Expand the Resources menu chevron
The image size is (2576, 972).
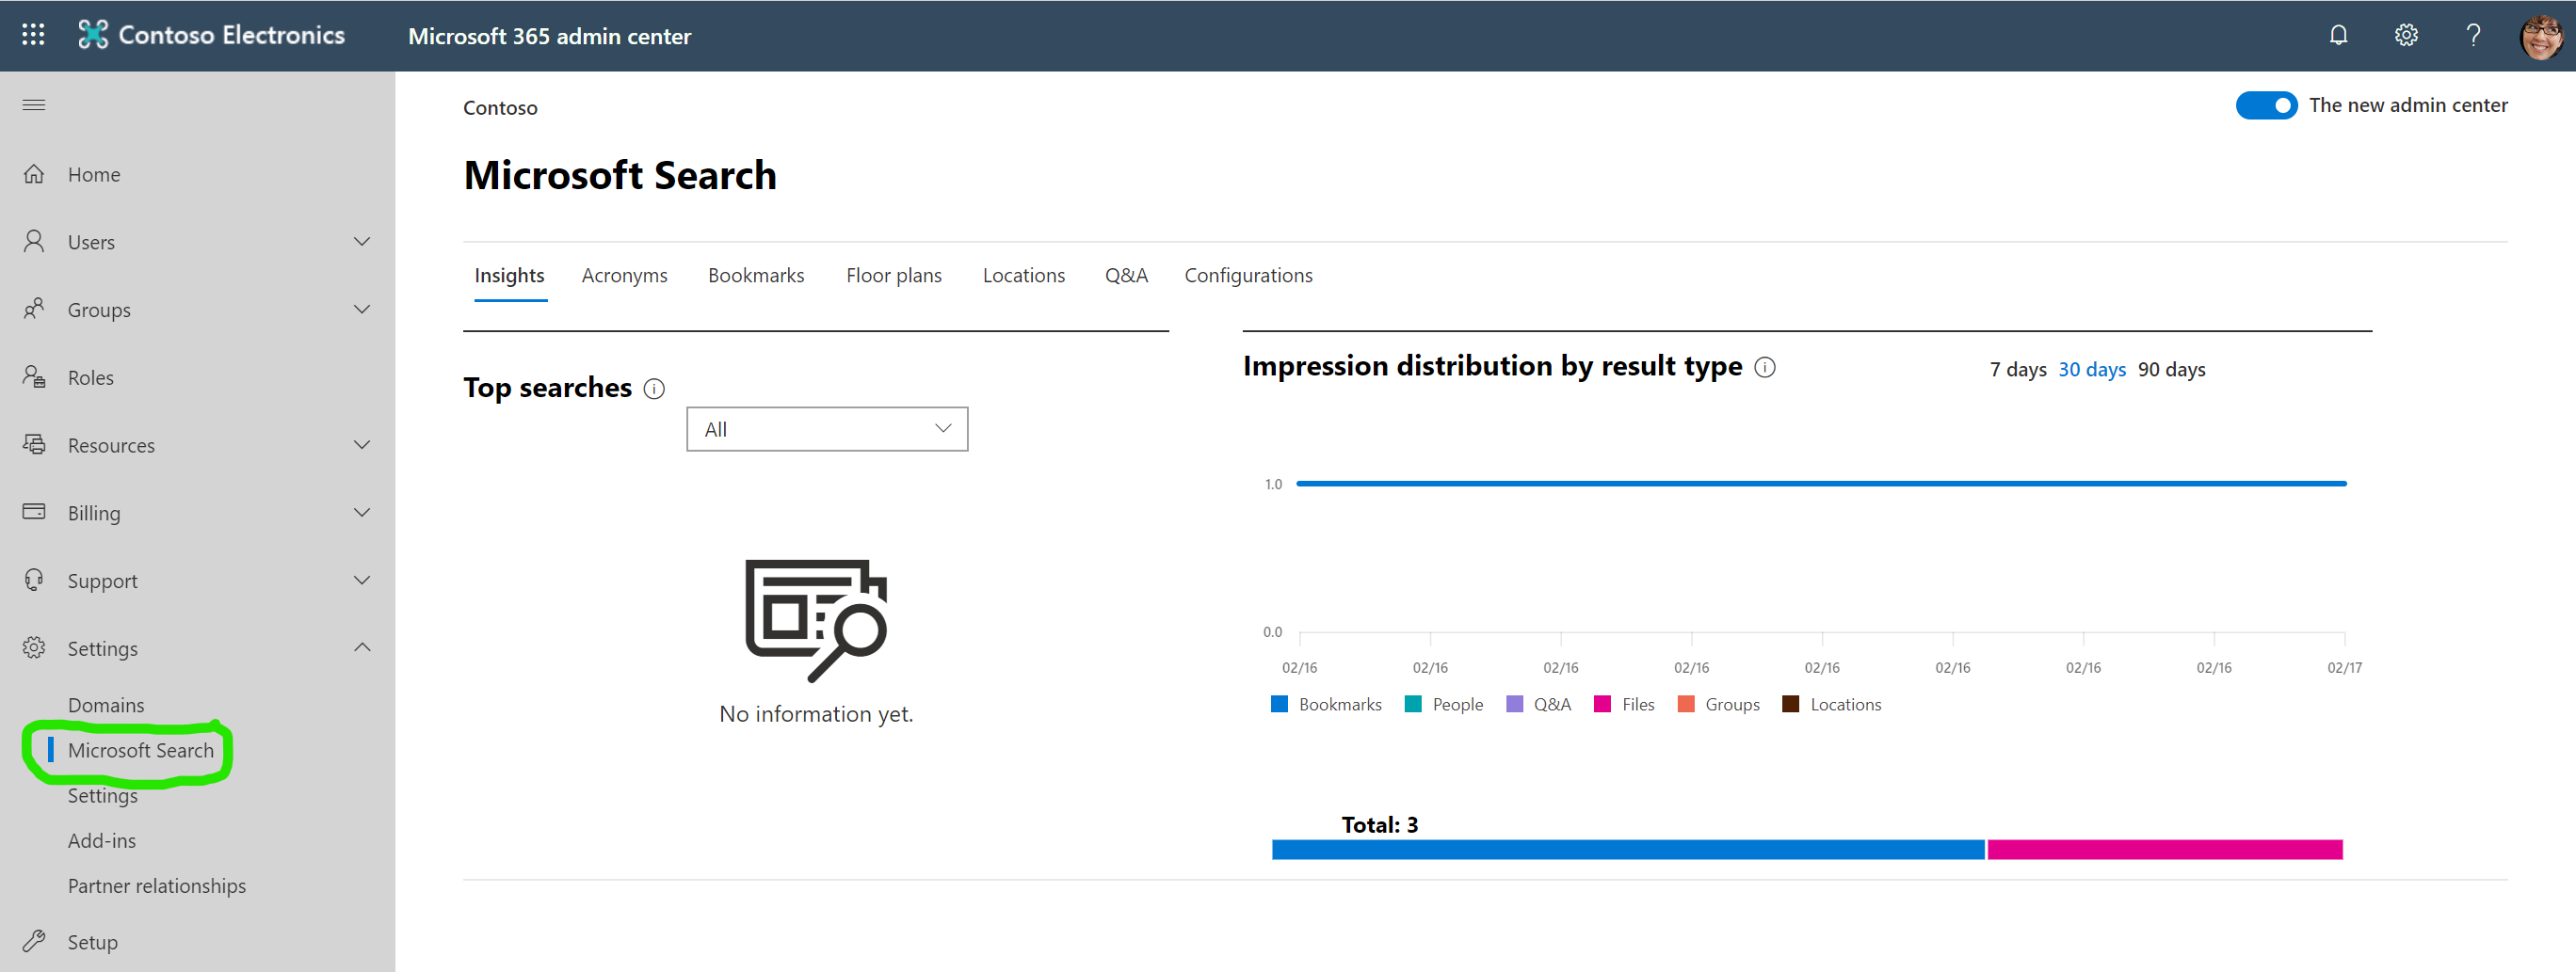(x=362, y=444)
